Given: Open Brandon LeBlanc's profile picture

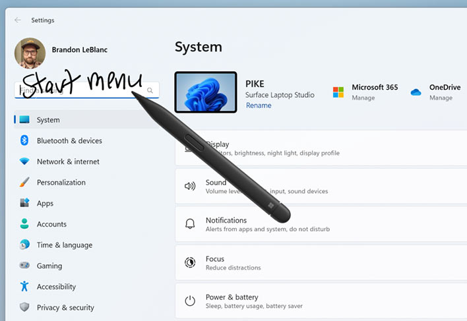Looking at the screenshot, I should tap(30, 53).
